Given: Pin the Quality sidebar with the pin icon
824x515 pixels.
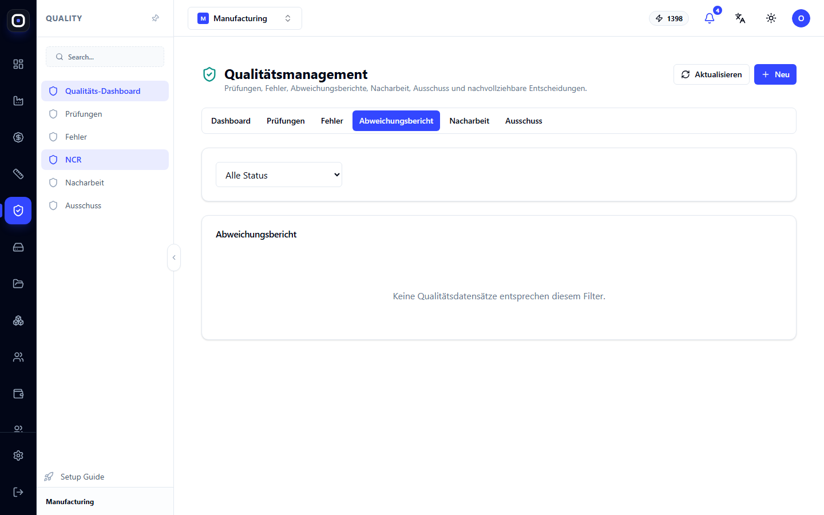Looking at the screenshot, I should point(155,18).
